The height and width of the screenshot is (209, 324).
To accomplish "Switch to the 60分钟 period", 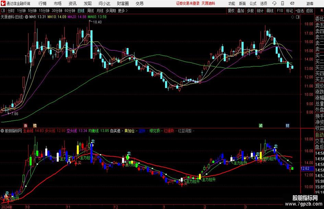I will click(x=70, y=11).
